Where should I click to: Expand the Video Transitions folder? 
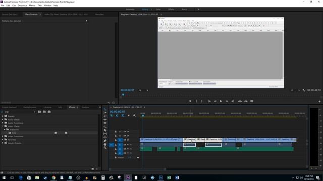click(3, 136)
